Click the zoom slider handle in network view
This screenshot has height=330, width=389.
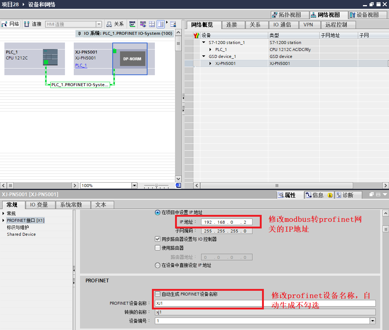tap(156, 186)
